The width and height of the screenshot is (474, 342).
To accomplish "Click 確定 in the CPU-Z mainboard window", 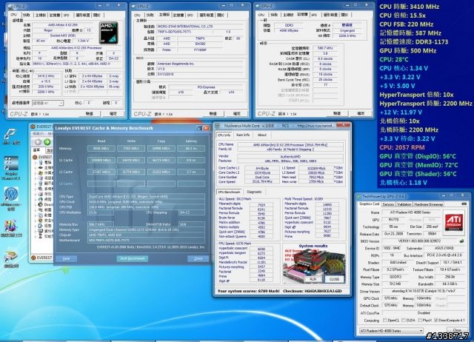I will pos(237,113).
